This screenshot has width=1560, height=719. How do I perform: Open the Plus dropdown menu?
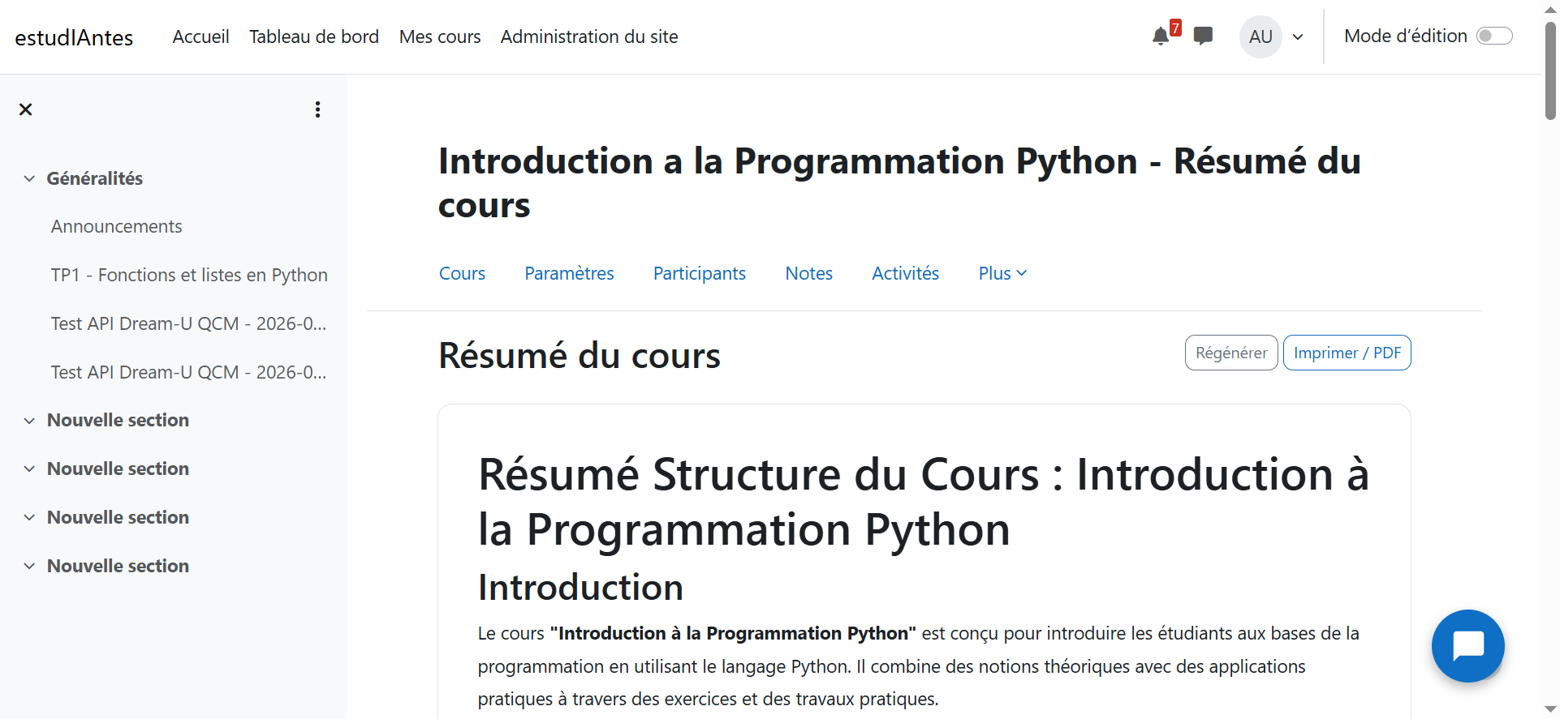[1002, 274]
